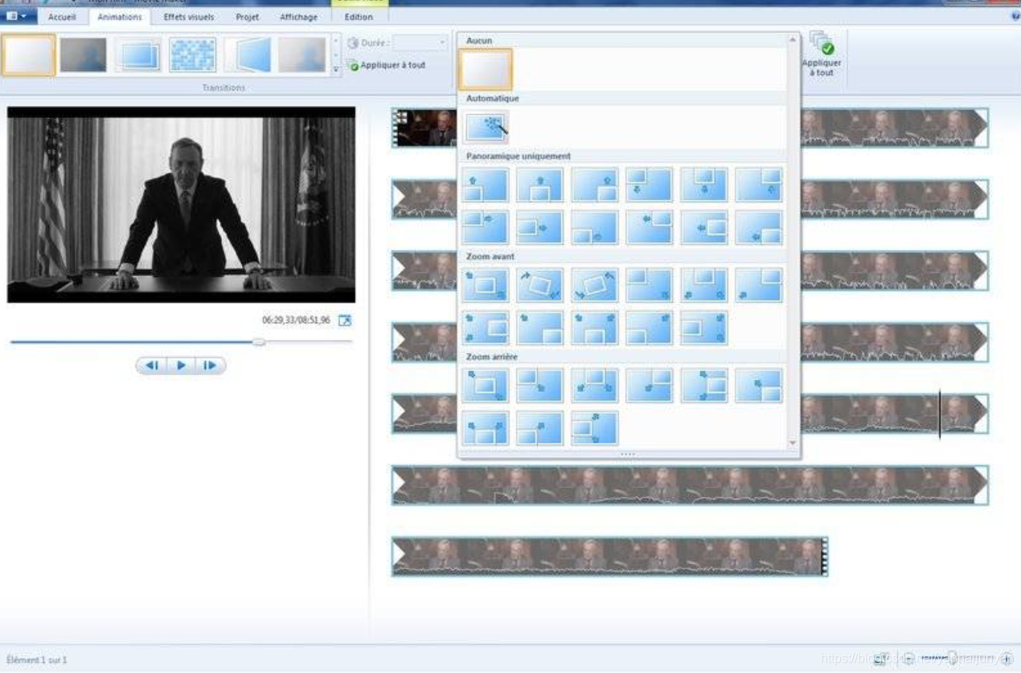Pick pan down with frame at top-left
Screen dimensions: 1021x673
[650, 185]
